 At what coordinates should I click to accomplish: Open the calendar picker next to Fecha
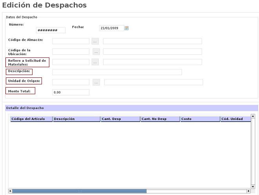[127, 28]
